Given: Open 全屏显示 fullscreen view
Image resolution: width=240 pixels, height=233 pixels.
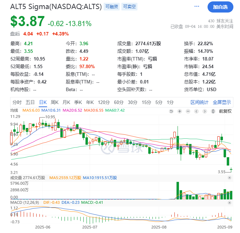Looking at the screenshot, I should point(222,102).
